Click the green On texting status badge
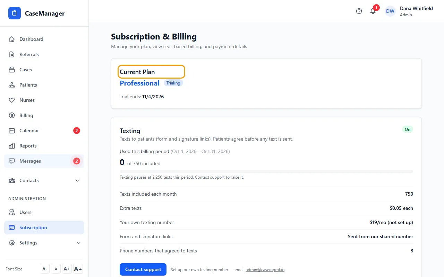444x277 pixels. (x=408, y=129)
